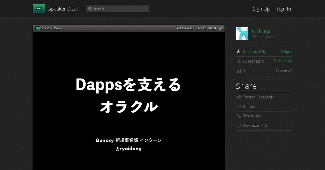This screenshot has height=170, width=325.
Task: Open the Technology category link
Action: point(283,61)
